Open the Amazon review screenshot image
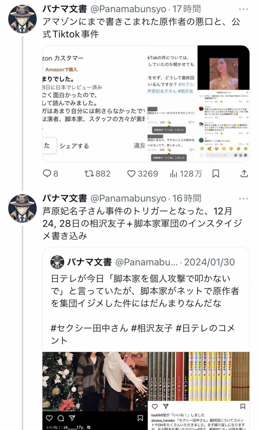The height and width of the screenshot is (430, 258). tap(95, 104)
